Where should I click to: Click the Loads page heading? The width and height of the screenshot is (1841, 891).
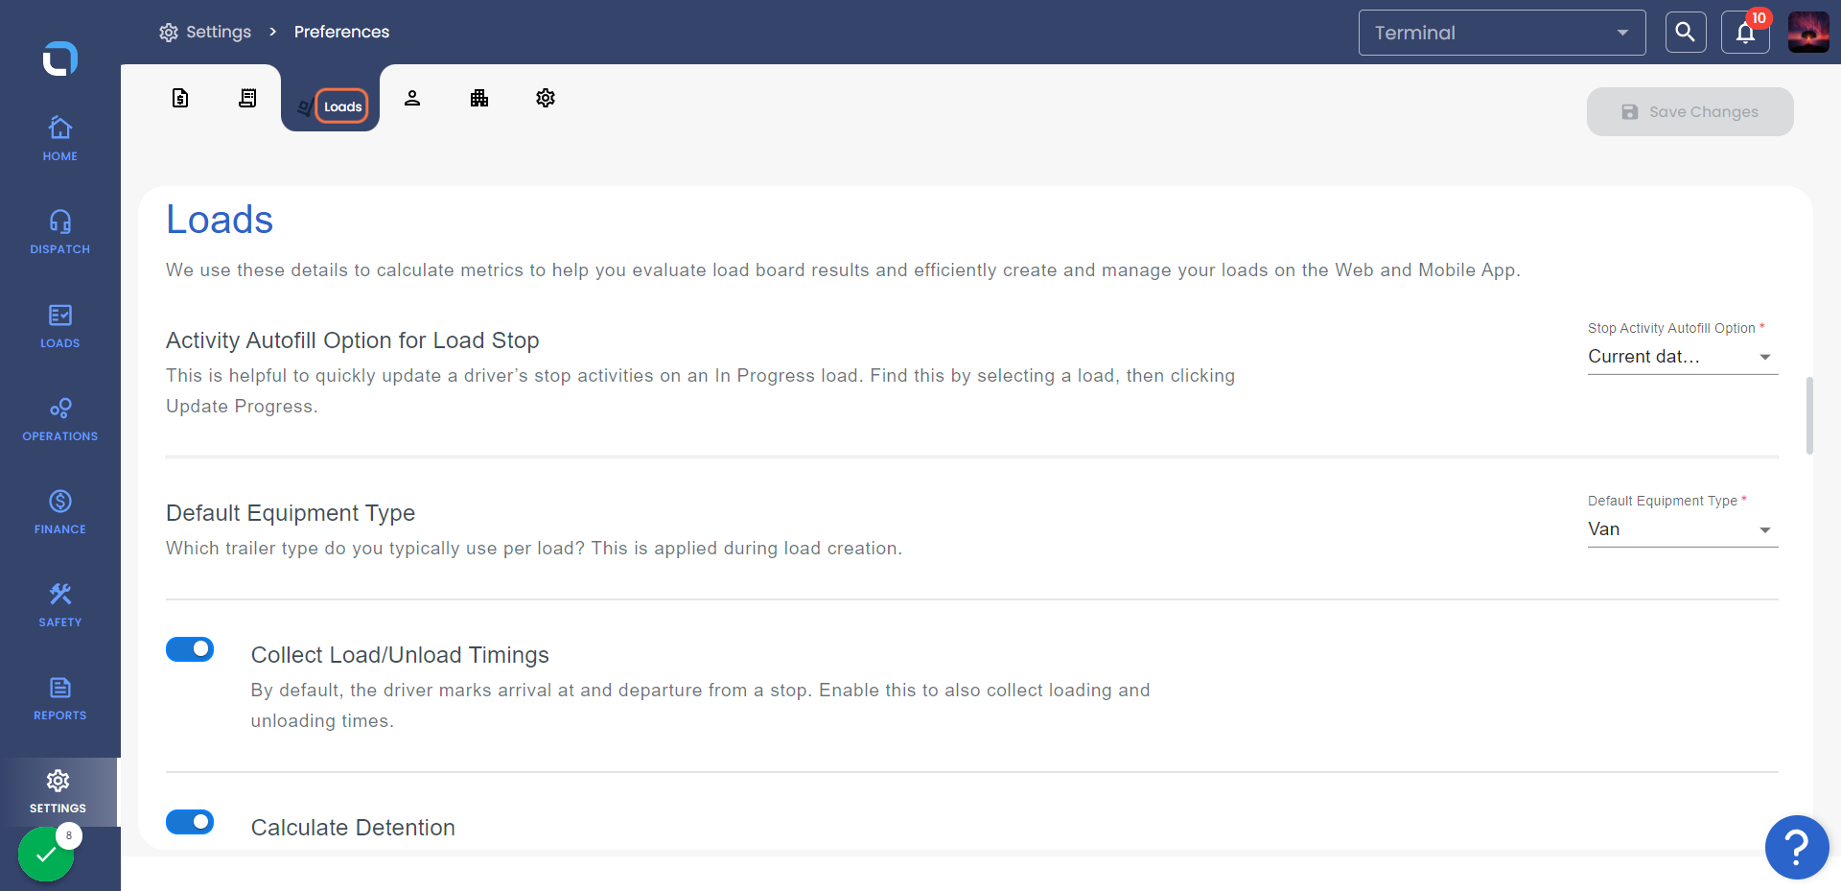point(220,220)
